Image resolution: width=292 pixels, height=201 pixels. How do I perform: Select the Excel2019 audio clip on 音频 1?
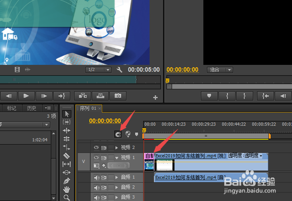[x=211, y=177]
